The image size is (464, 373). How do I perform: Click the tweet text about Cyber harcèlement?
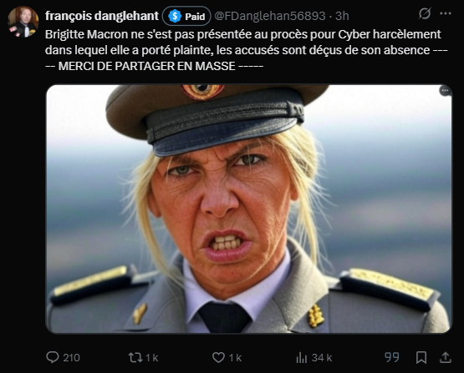click(246, 50)
